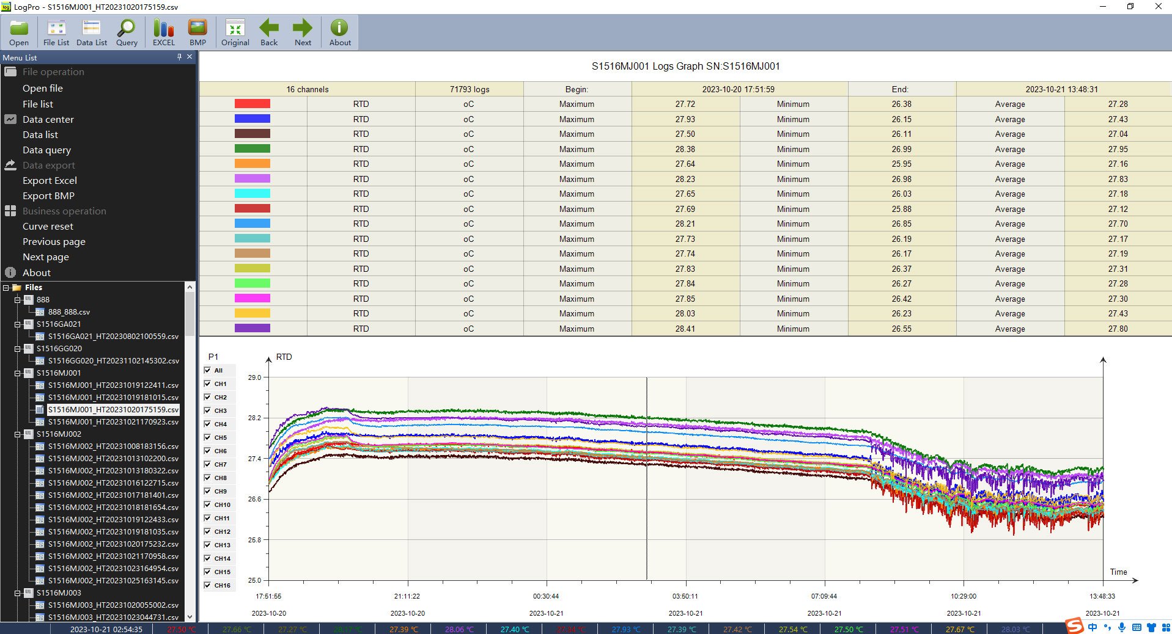This screenshot has height=634, width=1172.
Task: Open Query magnifier tool
Action: pos(127,32)
